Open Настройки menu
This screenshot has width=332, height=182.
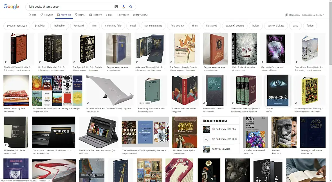pos(123,15)
